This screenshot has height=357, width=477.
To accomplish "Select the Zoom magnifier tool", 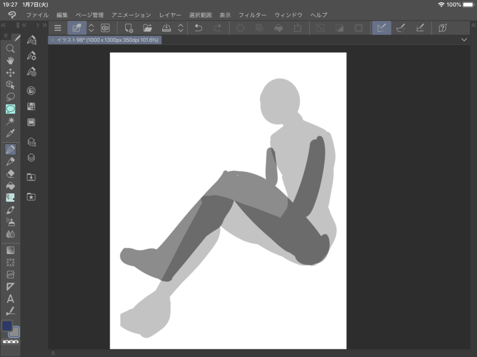I will point(10,49).
